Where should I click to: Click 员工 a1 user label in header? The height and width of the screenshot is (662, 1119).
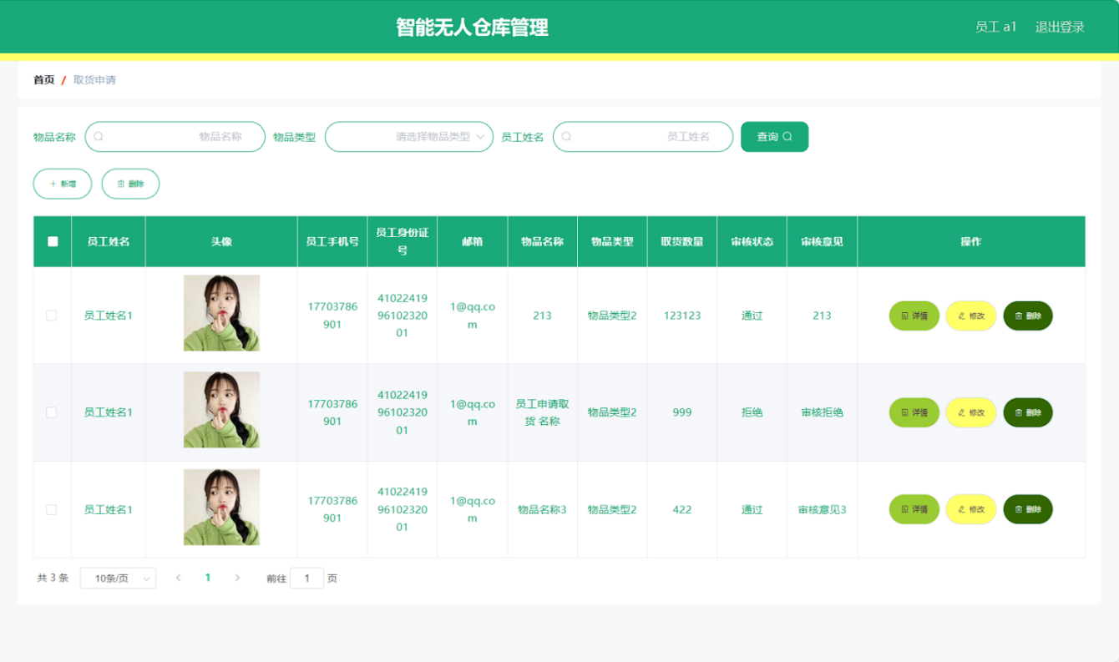pos(996,27)
